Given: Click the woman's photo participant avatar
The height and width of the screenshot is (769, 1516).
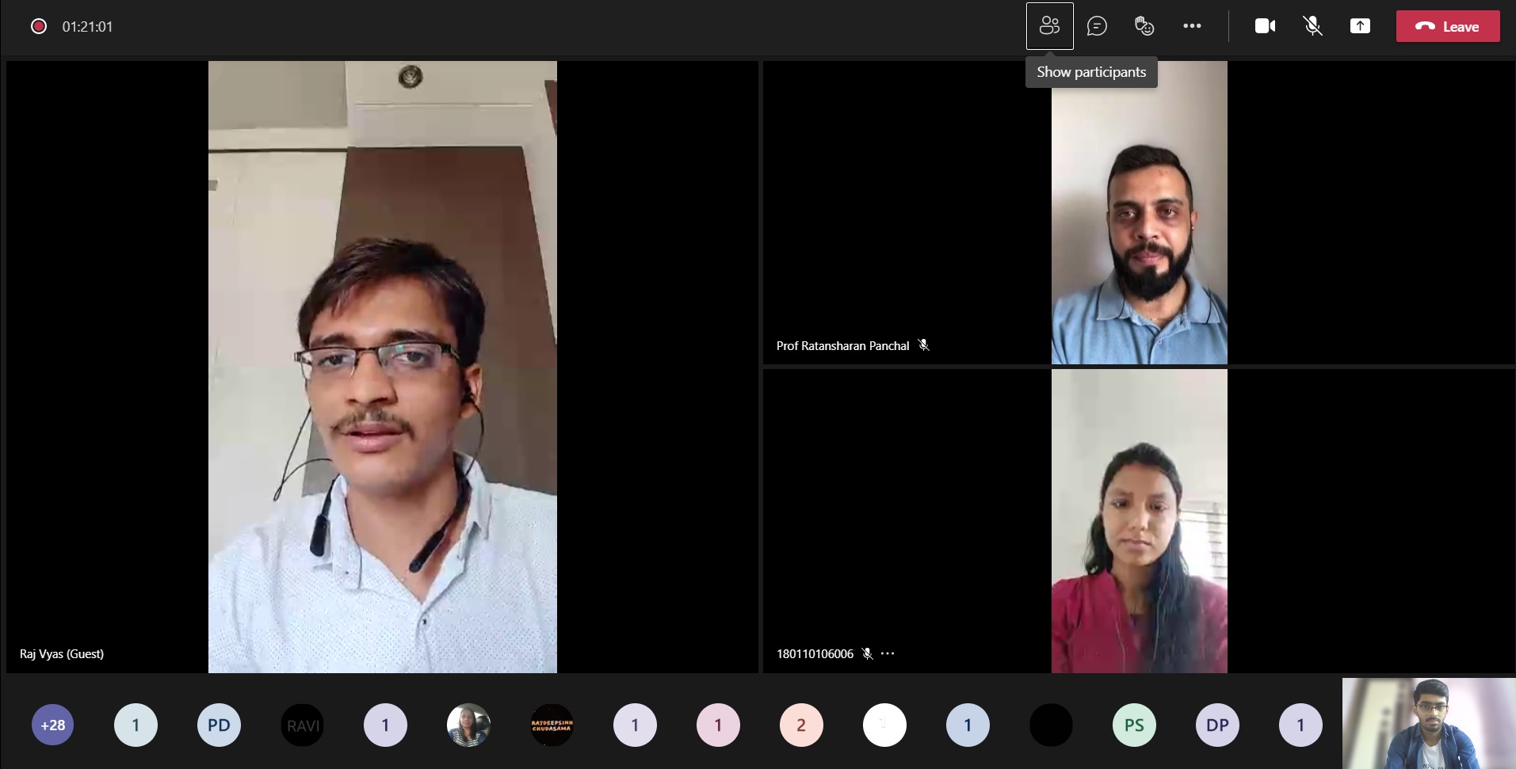Looking at the screenshot, I should 468,725.
